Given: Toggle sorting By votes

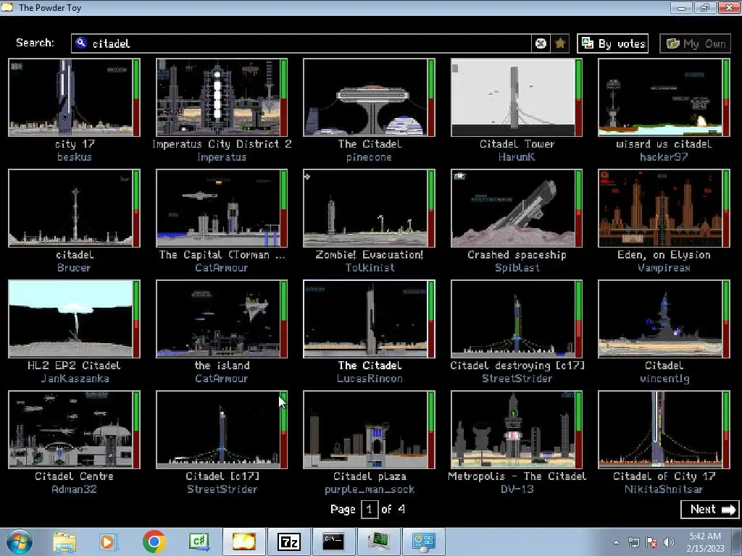Looking at the screenshot, I should pos(613,43).
